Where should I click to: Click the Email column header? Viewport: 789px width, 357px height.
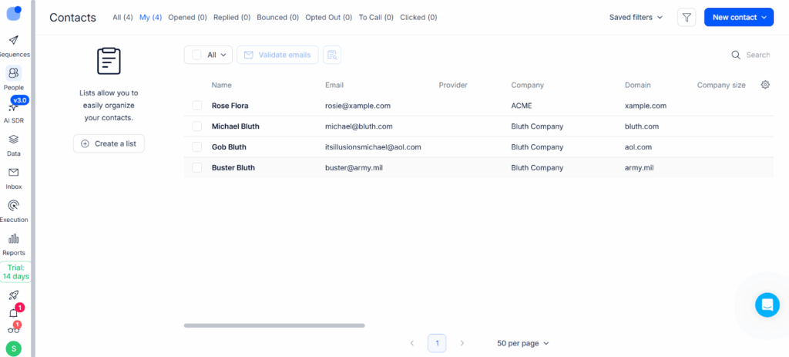(x=334, y=85)
